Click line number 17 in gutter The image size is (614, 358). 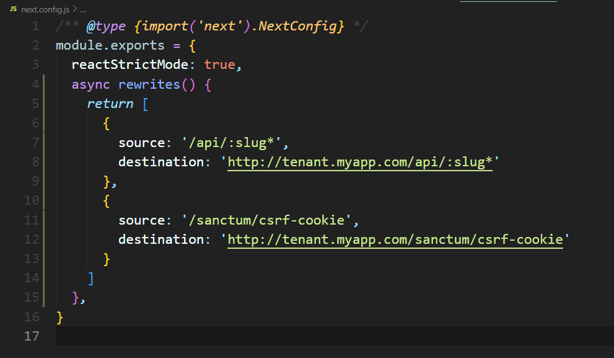(x=32, y=336)
